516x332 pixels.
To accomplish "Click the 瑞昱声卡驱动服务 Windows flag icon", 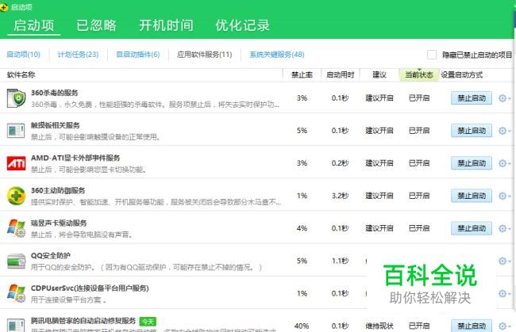I will 16,228.
